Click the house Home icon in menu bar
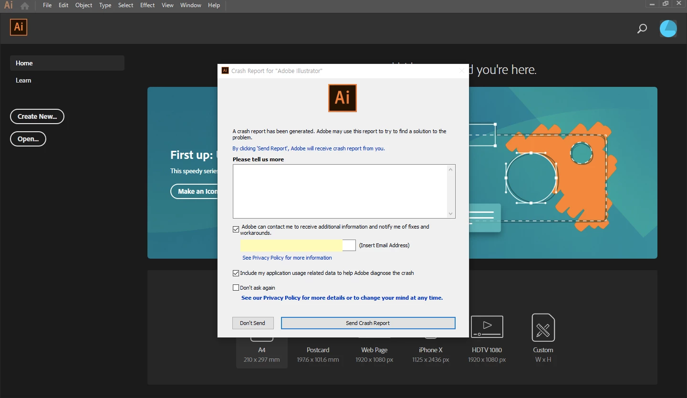Image resolution: width=687 pixels, height=398 pixels. [x=25, y=6]
